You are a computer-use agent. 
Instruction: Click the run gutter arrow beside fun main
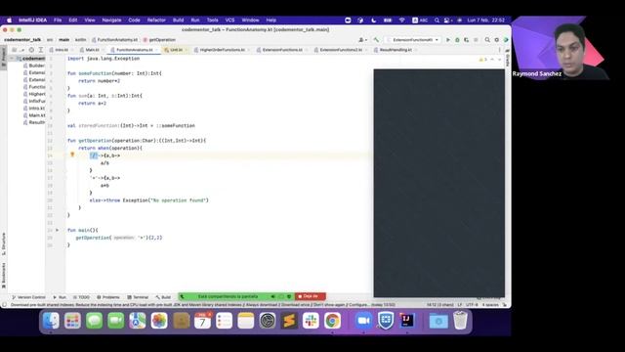tap(57, 231)
